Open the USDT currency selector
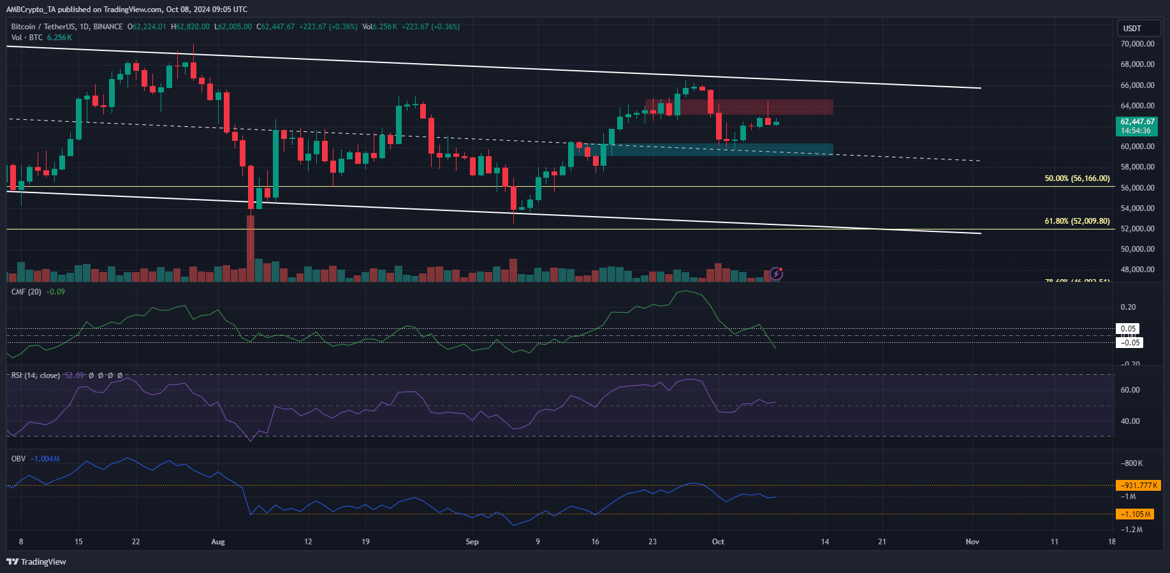Viewport: 1170px width, 573px height. pyautogui.click(x=1139, y=28)
